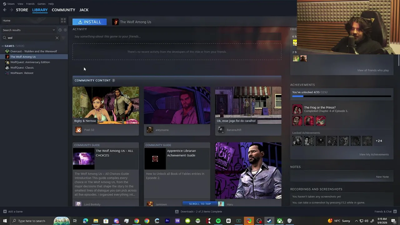The width and height of the screenshot is (400, 225).
Task: Open areyosana's Bigby in taxi artwork
Action: point(177,105)
